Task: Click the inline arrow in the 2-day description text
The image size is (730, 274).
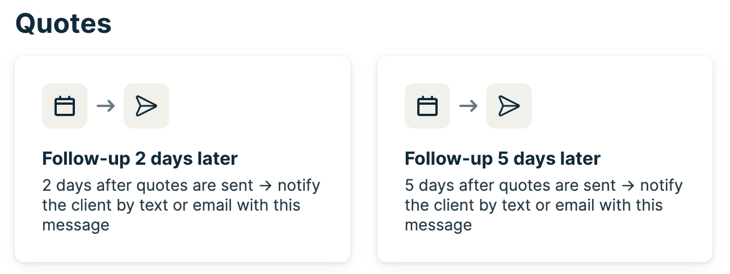Action: pos(265,186)
